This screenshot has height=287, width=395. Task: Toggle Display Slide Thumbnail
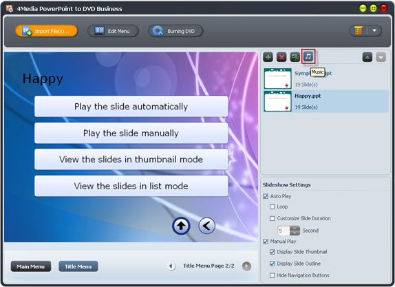pos(272,252)
